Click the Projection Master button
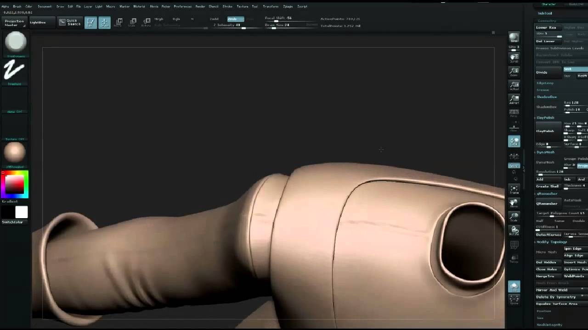588x330 pixels. point(14,22)
